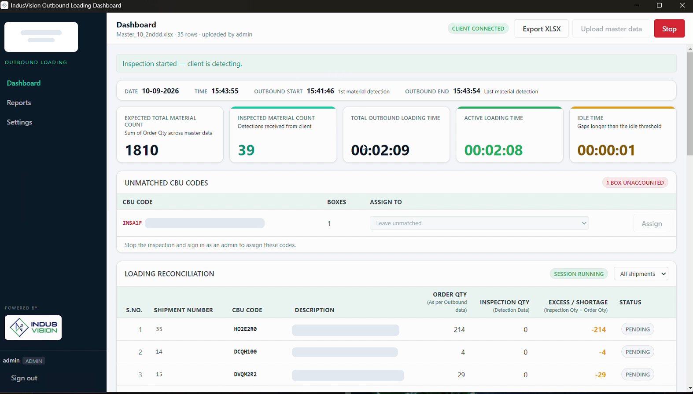
Task: Click the 'Inspection started' status banner
Action: pyautogui.click(x=396, y=63)
